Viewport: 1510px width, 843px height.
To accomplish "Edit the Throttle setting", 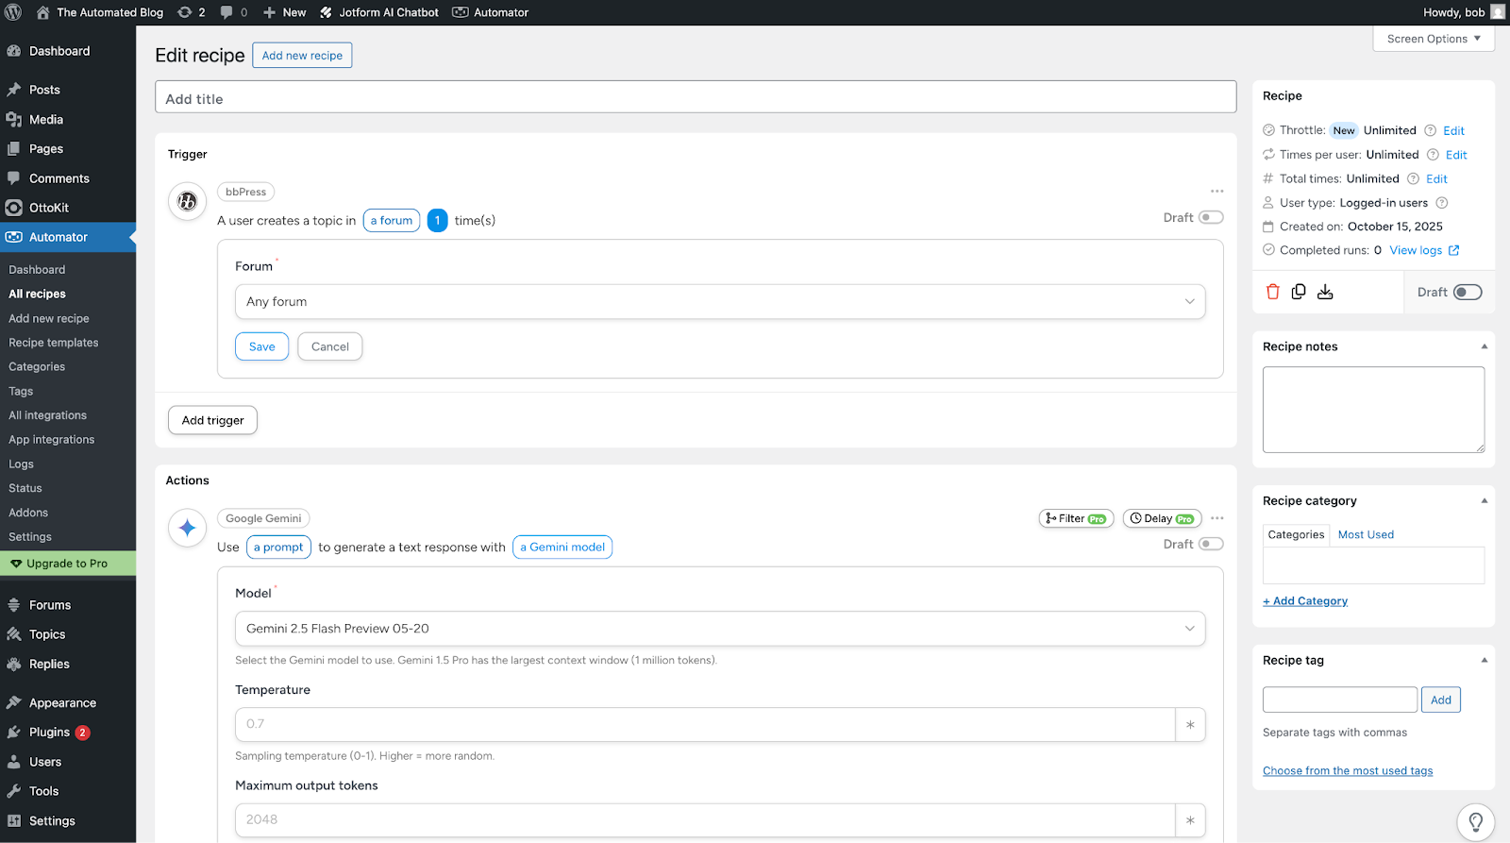I will point(1453,130).
